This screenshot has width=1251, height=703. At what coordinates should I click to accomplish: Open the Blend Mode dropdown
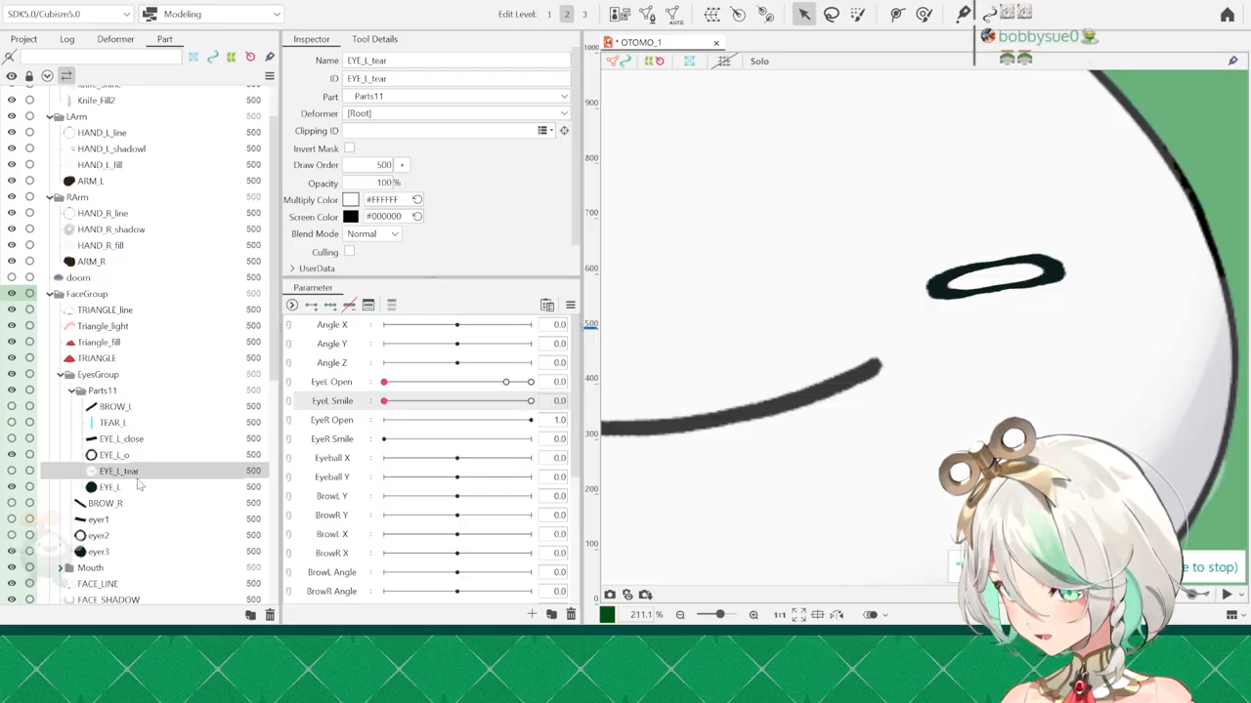(x=372, y=234)
